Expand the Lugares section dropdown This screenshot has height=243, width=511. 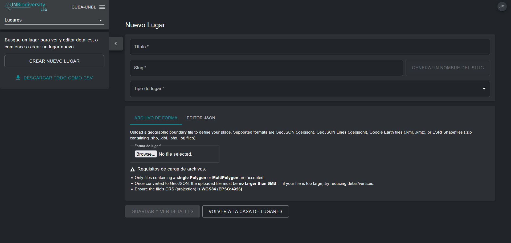[100, 20]
